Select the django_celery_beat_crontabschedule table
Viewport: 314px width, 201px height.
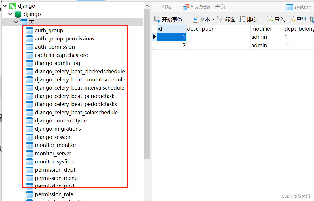[x=80, y=80]
